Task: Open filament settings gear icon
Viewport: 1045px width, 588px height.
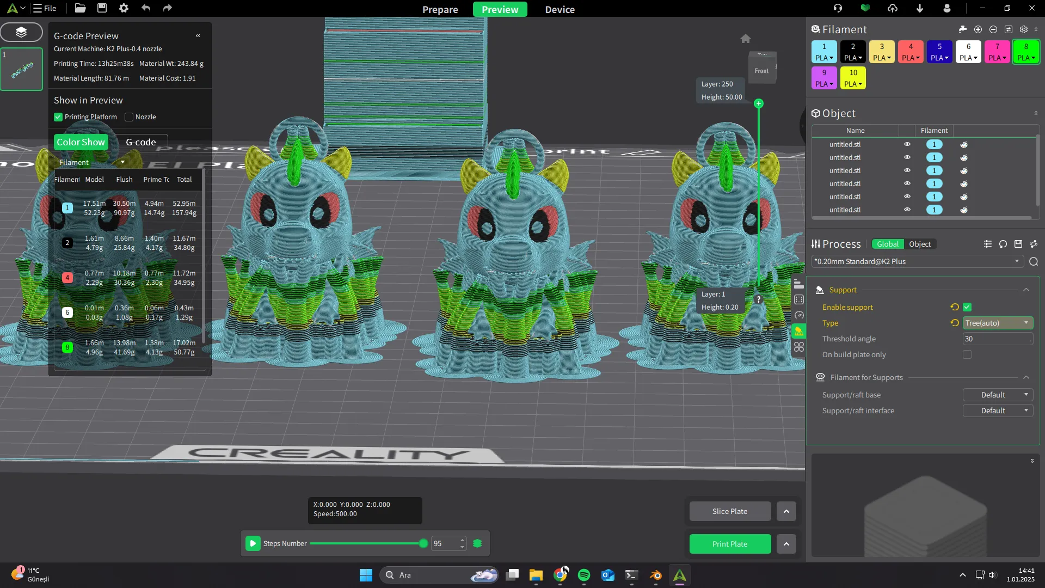Action: click(1023, 29)
